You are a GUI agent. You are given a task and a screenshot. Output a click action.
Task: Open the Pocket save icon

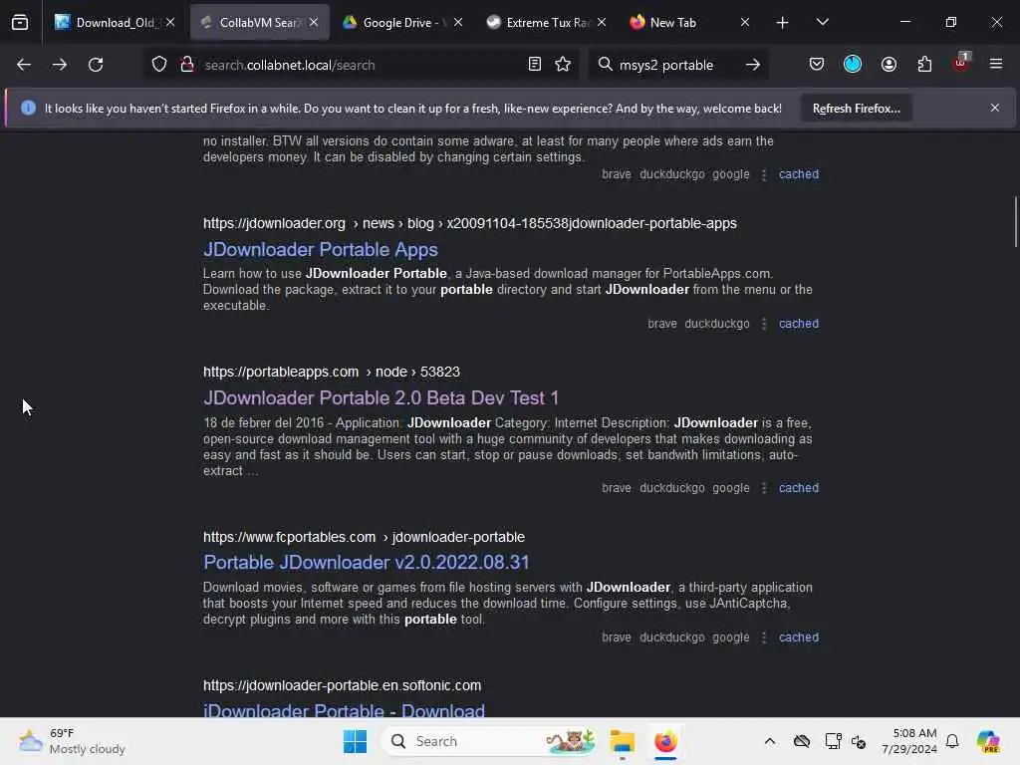(817, 65)
